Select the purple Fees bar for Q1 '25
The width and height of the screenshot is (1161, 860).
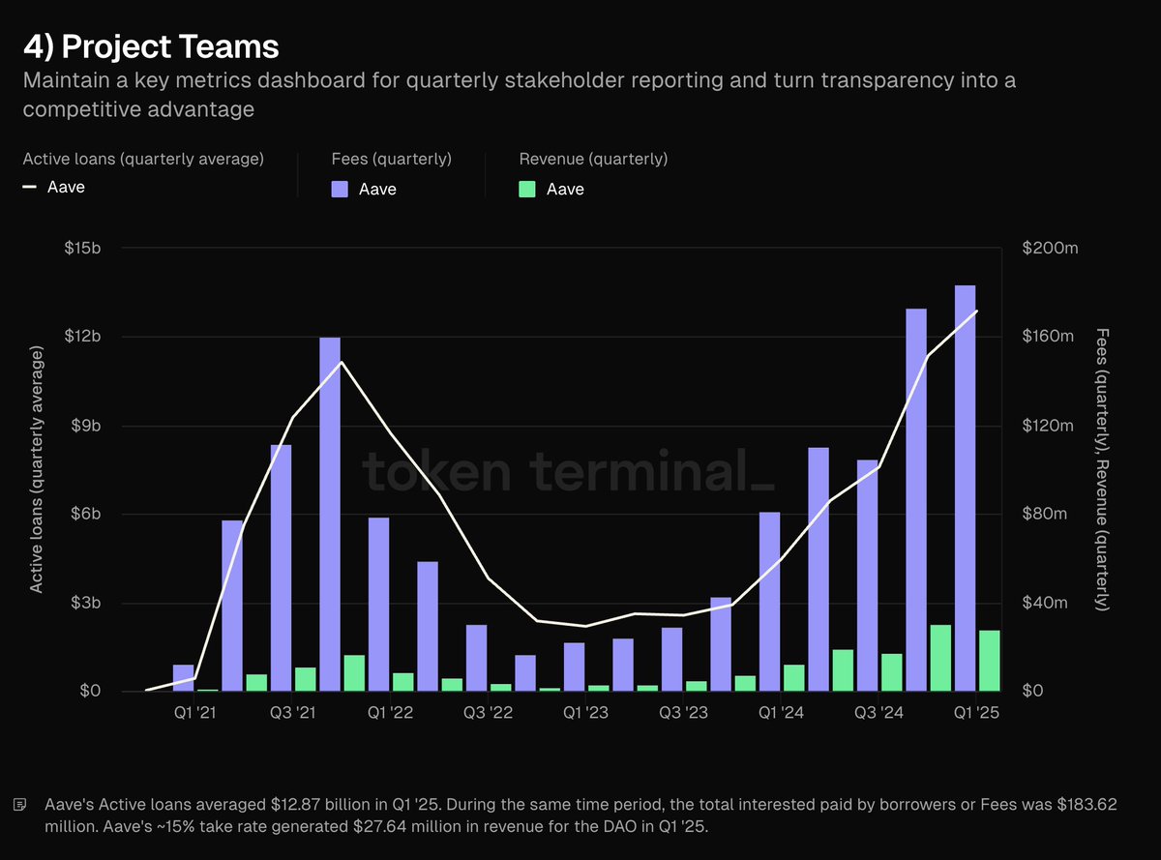click(x=966, y=488)
